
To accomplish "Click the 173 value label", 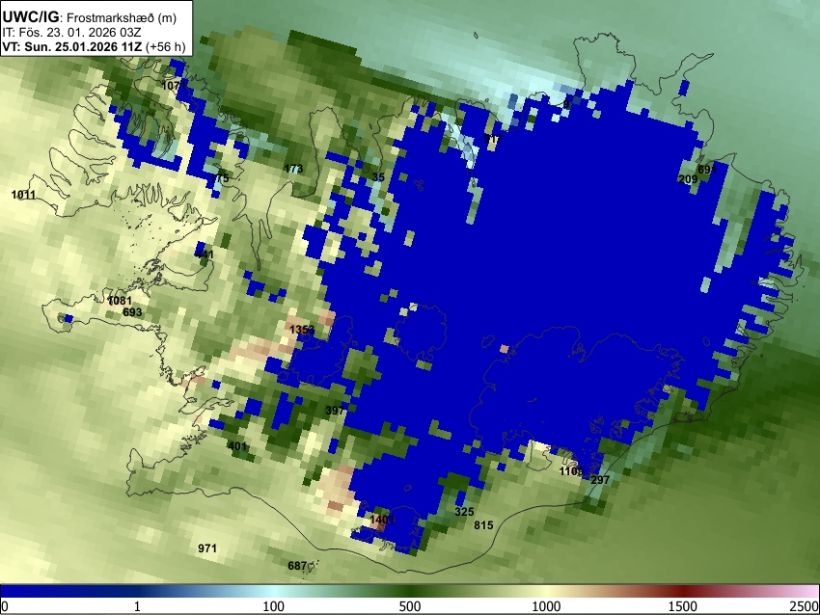I will [293, 169].
